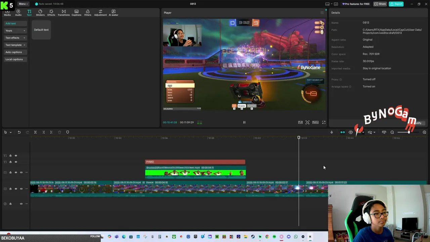Switch to the Stickers tab
This screenshot has height=242, width=430.
tap(40, 13)
